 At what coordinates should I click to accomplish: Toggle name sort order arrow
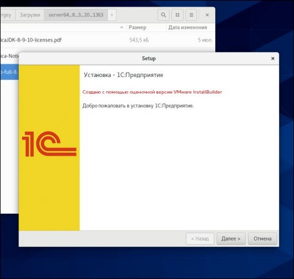121,28
